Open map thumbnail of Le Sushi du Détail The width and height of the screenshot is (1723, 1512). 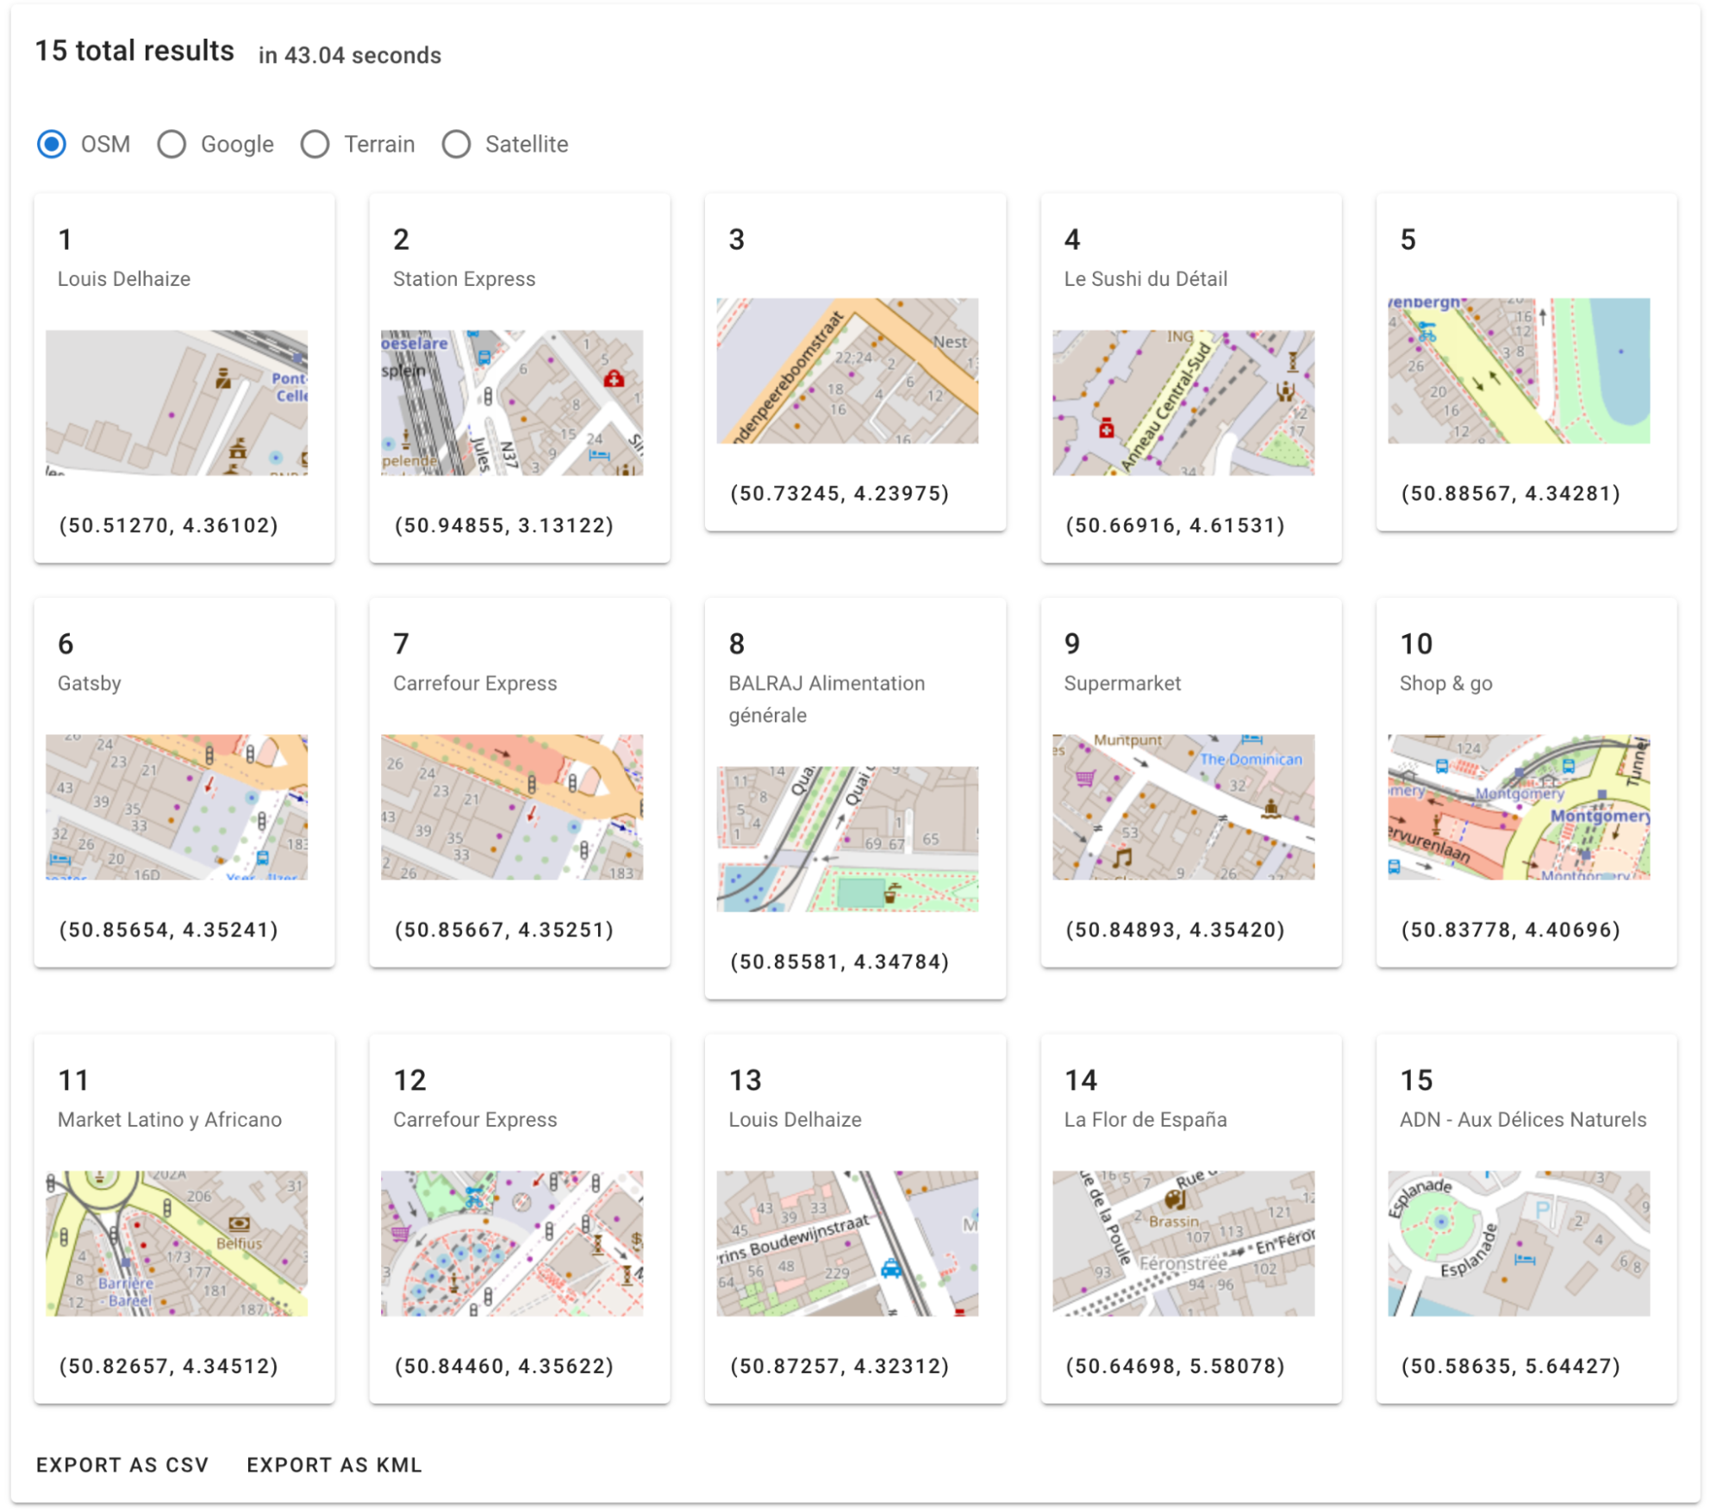(x=1183, y=402)
